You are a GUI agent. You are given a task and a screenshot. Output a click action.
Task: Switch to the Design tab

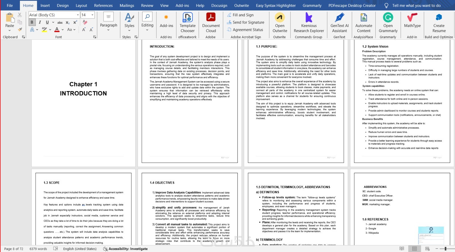tap(63, 5)
